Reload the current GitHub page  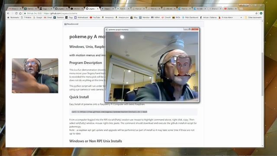tap(16, 13)
